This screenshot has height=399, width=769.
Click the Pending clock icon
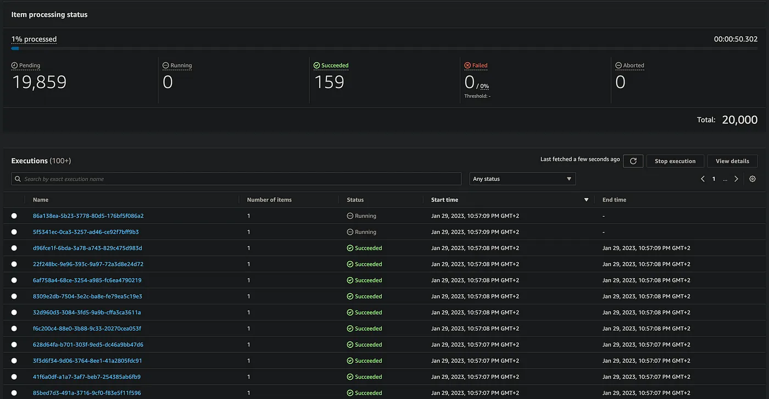[x=14, y=65]
